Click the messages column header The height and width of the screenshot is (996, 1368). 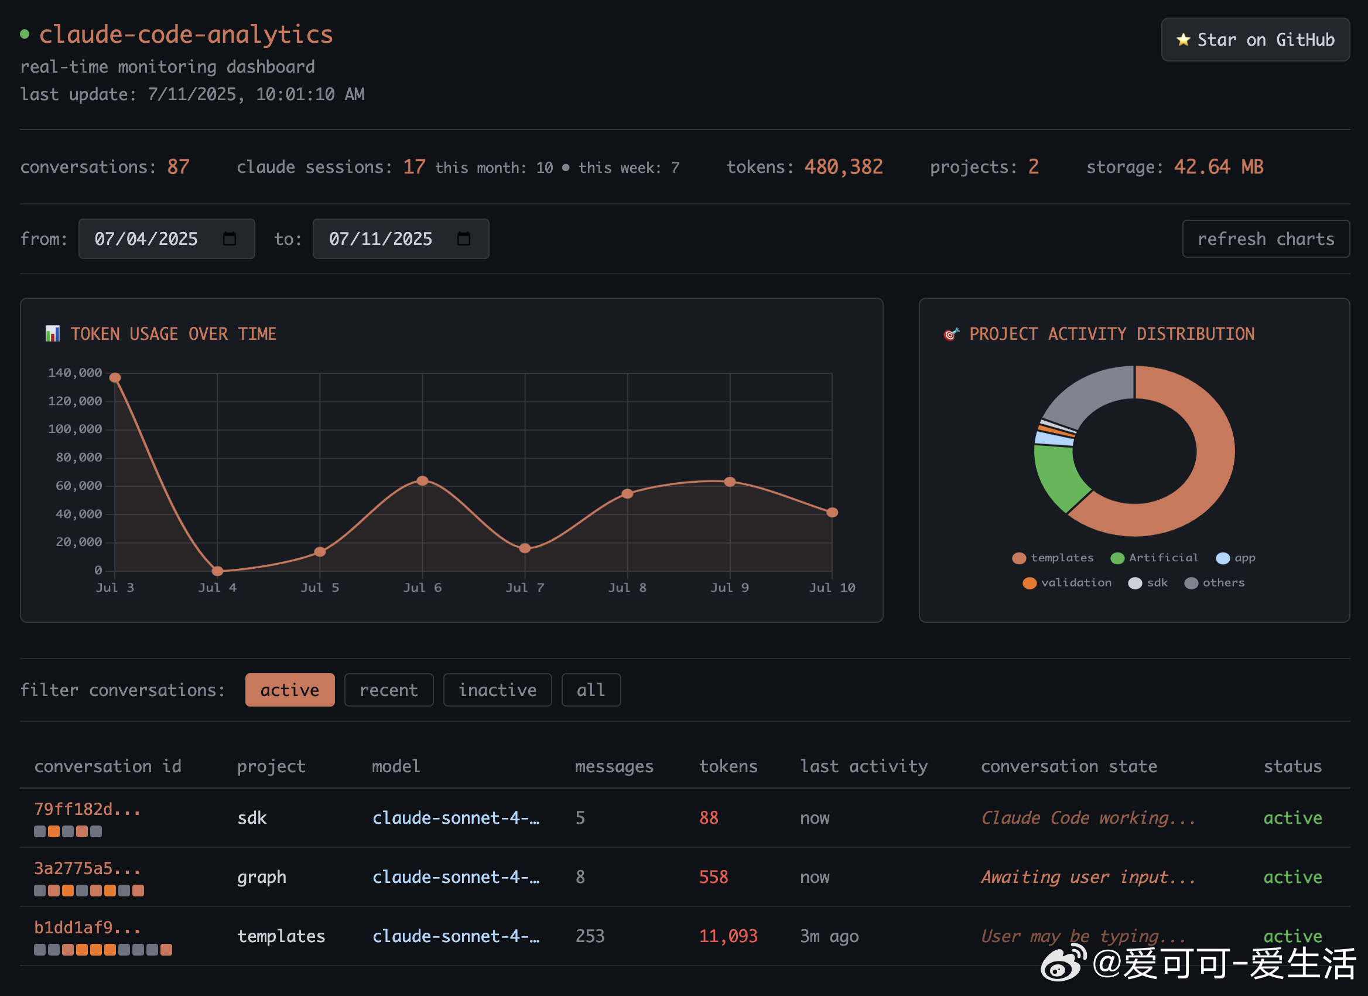tap(614, 766)
